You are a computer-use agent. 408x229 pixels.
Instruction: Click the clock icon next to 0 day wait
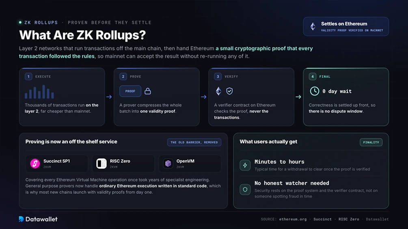[x=314, y=91]
